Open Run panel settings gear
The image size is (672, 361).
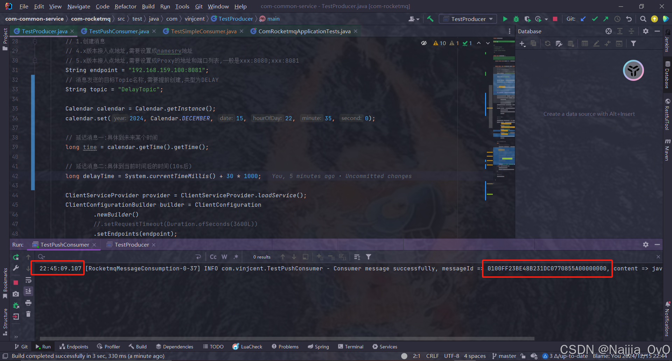pos(646,245)
